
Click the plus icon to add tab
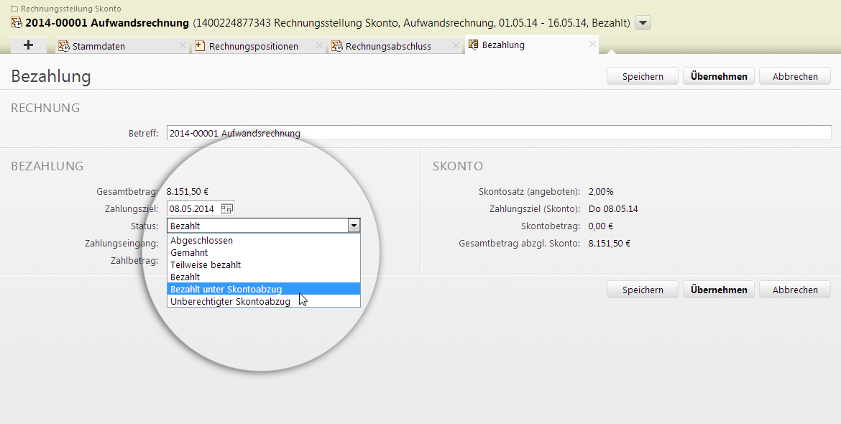coord(29,45)
